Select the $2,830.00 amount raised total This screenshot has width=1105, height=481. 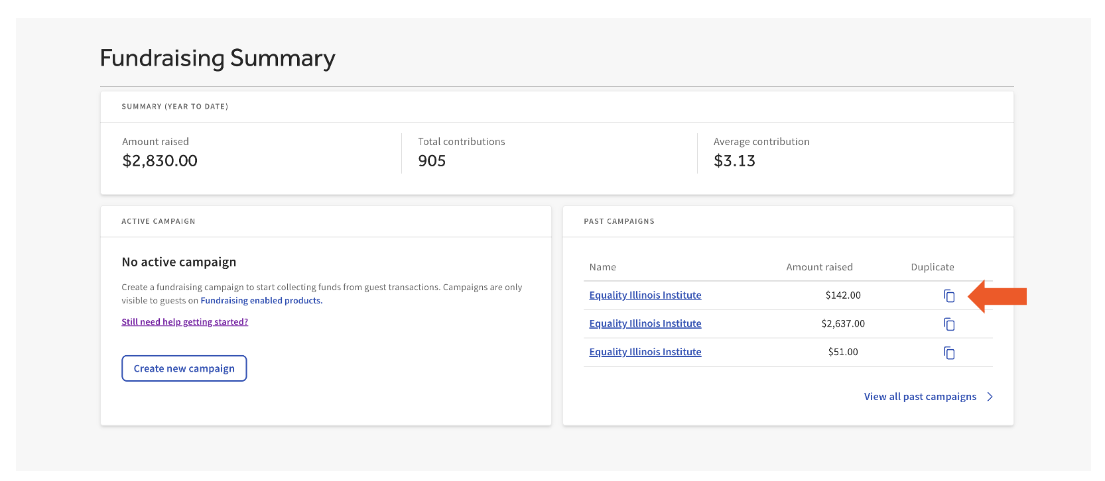pyautogui.click(x=160, y=161)
